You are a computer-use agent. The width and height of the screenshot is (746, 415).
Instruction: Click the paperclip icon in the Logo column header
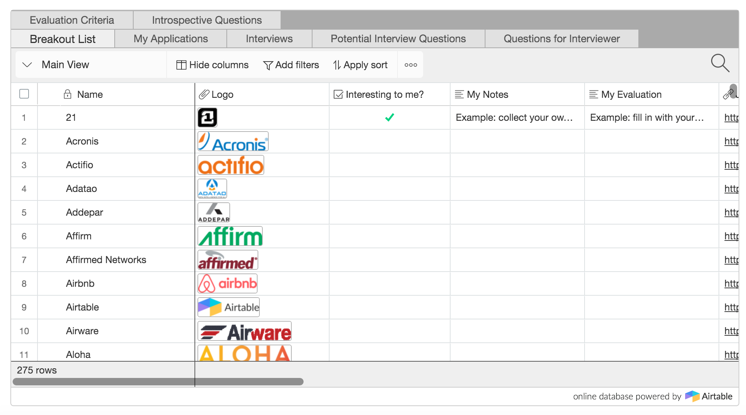(x=203, y=94)
